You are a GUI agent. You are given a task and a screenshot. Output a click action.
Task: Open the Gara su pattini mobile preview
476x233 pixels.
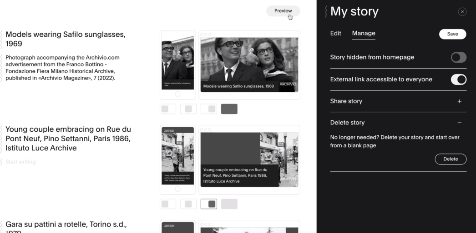[178, 227]
